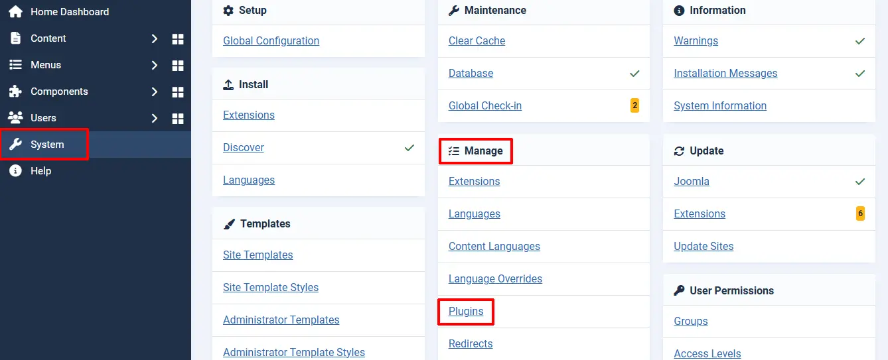Image resolution: width=888 pixels, height=360 pixels.
Task: Click the Help info icon in sidebar
Action: pyautogui.click(x=15, y=170)
